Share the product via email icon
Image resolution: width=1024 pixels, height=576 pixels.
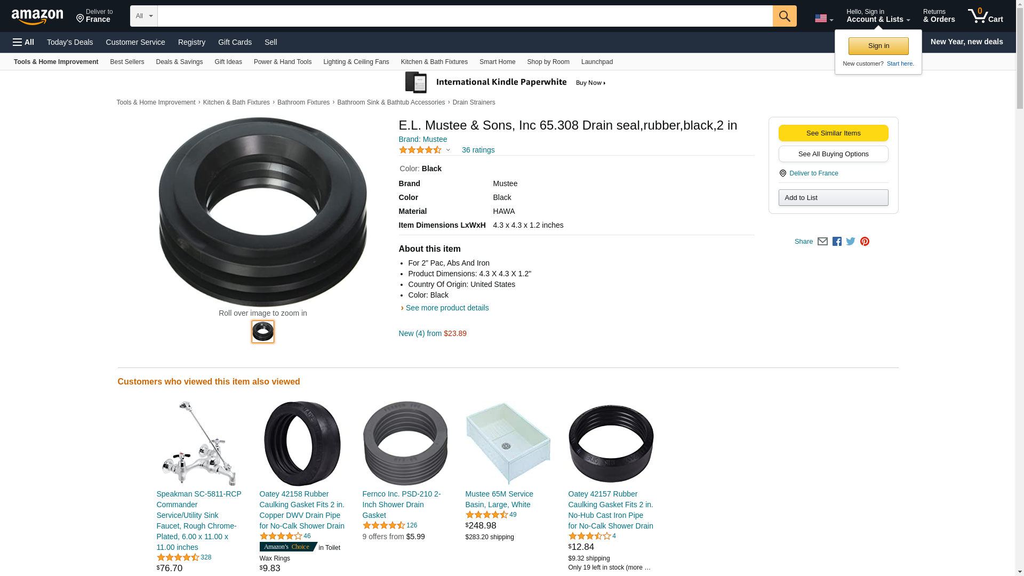[822, 242]
